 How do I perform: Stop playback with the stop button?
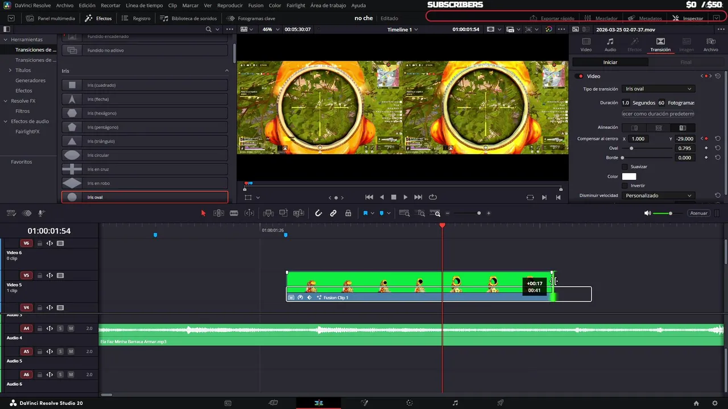pos(394,197)
